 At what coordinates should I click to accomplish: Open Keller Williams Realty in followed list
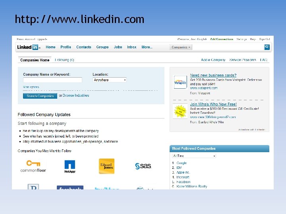coord(192,187)
